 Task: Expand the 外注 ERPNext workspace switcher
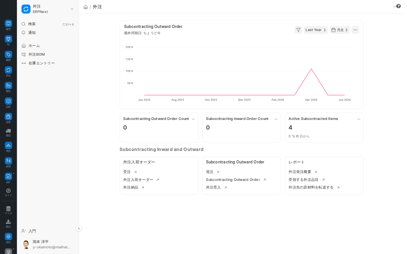pos(48,9)
